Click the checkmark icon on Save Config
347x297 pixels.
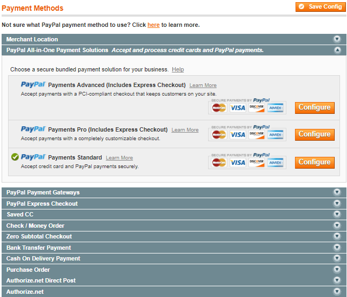[301, 6]
